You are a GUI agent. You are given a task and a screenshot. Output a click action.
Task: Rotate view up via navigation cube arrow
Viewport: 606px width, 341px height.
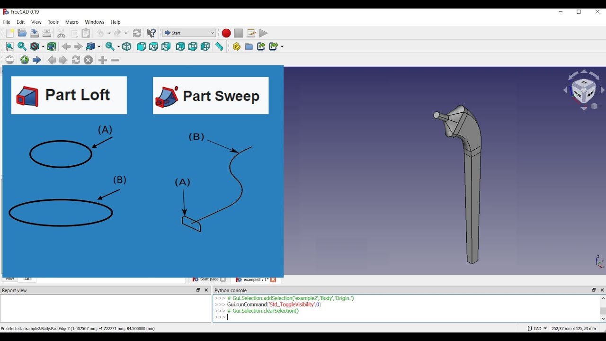tap(584, 72)
